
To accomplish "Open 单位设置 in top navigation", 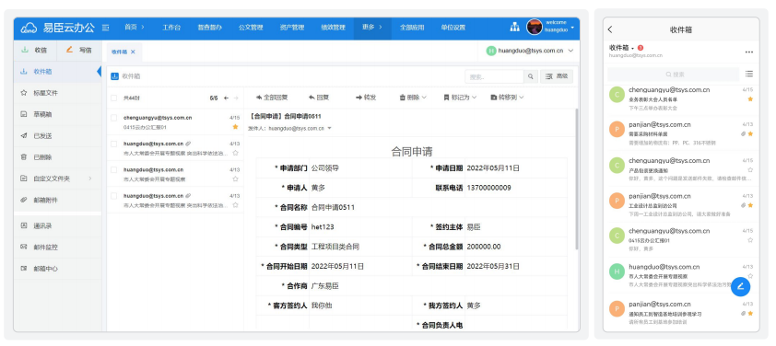I will pos(453,28).
